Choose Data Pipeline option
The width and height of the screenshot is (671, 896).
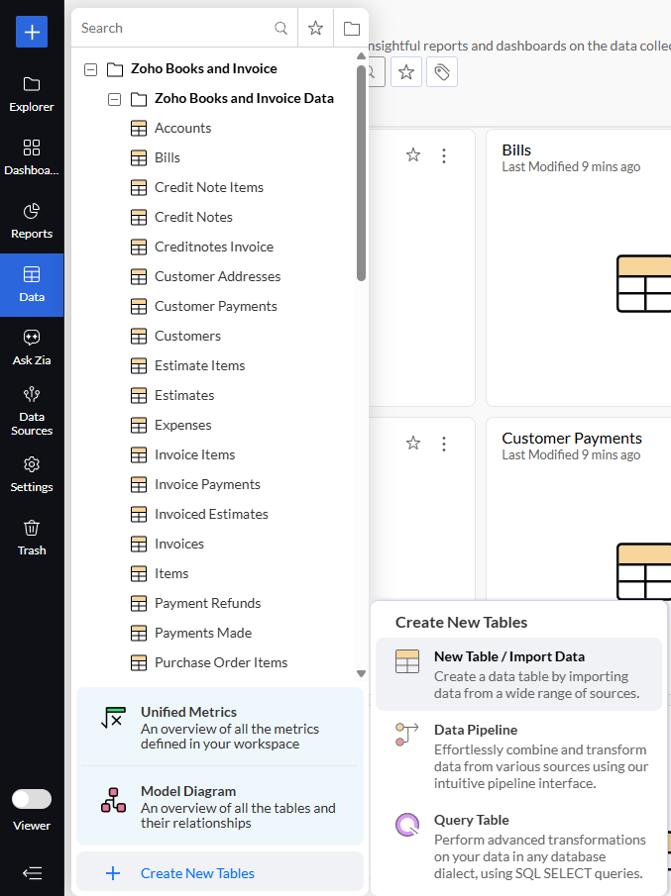(518, 756)
